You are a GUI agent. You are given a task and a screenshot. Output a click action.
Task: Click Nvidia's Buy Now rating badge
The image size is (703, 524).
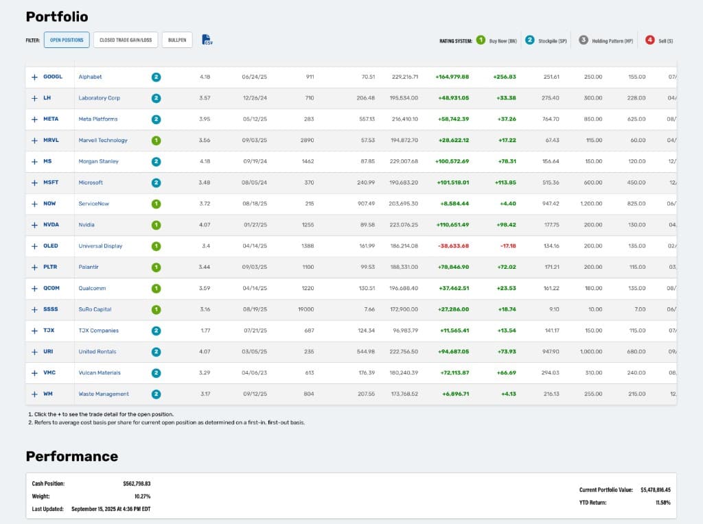[x=156, y=225]
